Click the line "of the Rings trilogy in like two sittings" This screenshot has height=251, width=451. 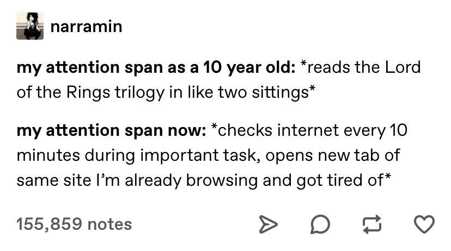tap(163, 91)
